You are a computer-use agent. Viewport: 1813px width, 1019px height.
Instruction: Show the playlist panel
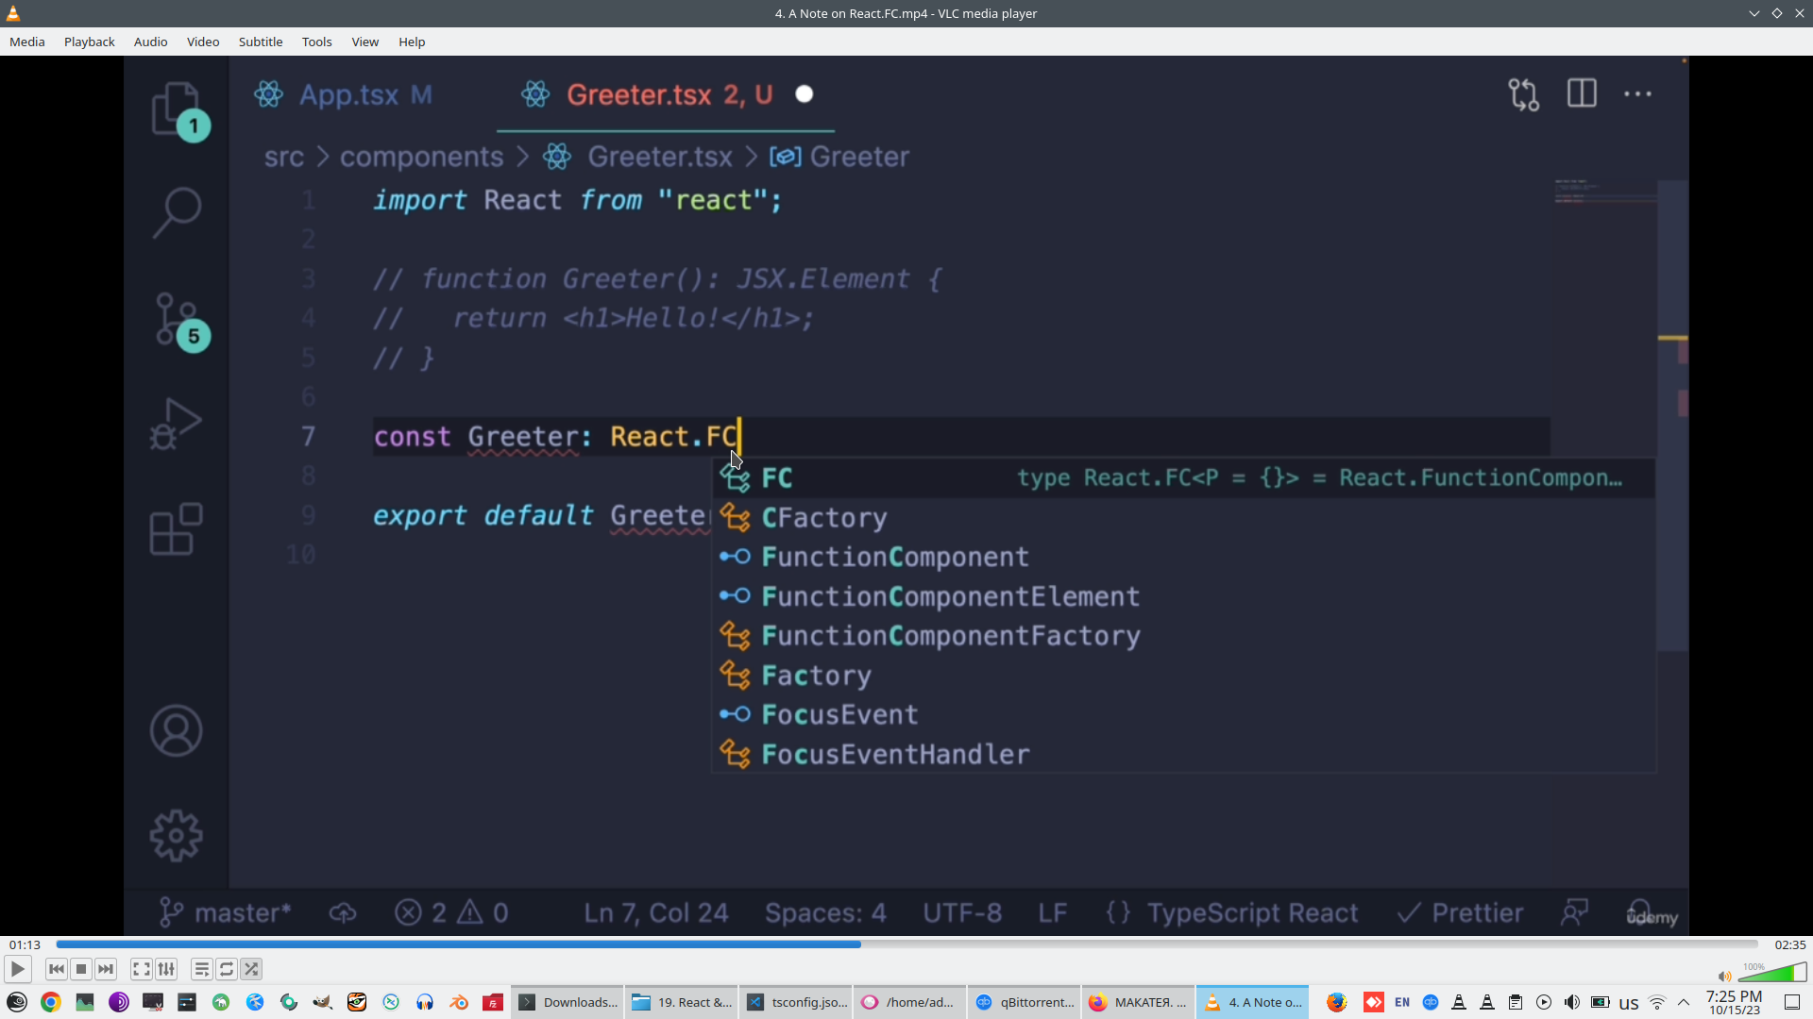click(x=201, y=969)
